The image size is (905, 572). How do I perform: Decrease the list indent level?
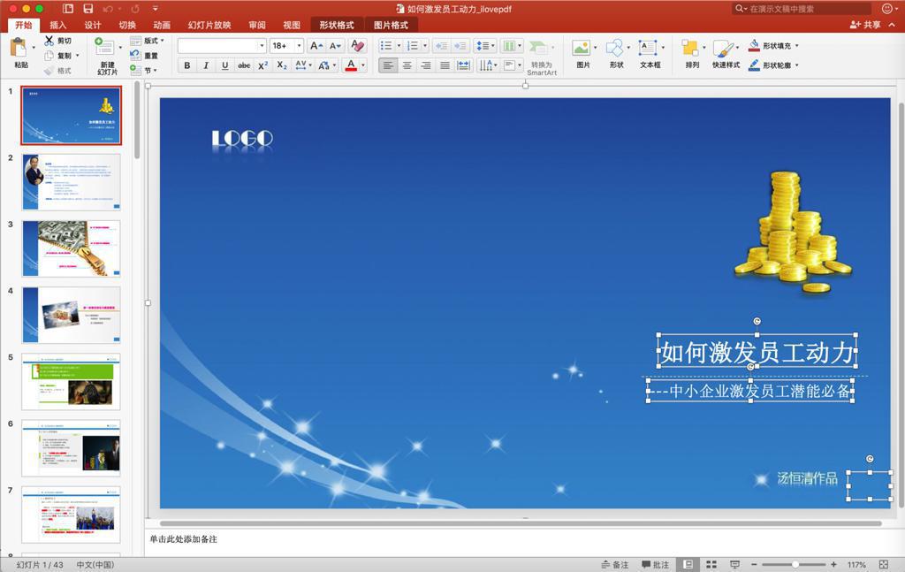click(441, 46)
